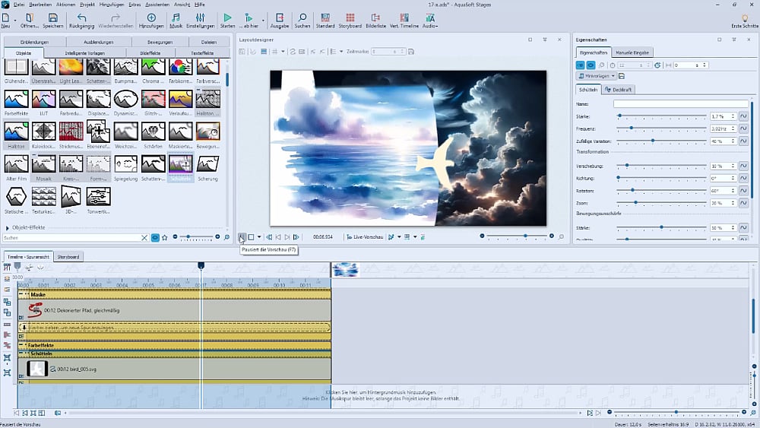This screenshot has width=760, height=428.
Task: Pick the LUT effect icon
Action: [43, 99]
